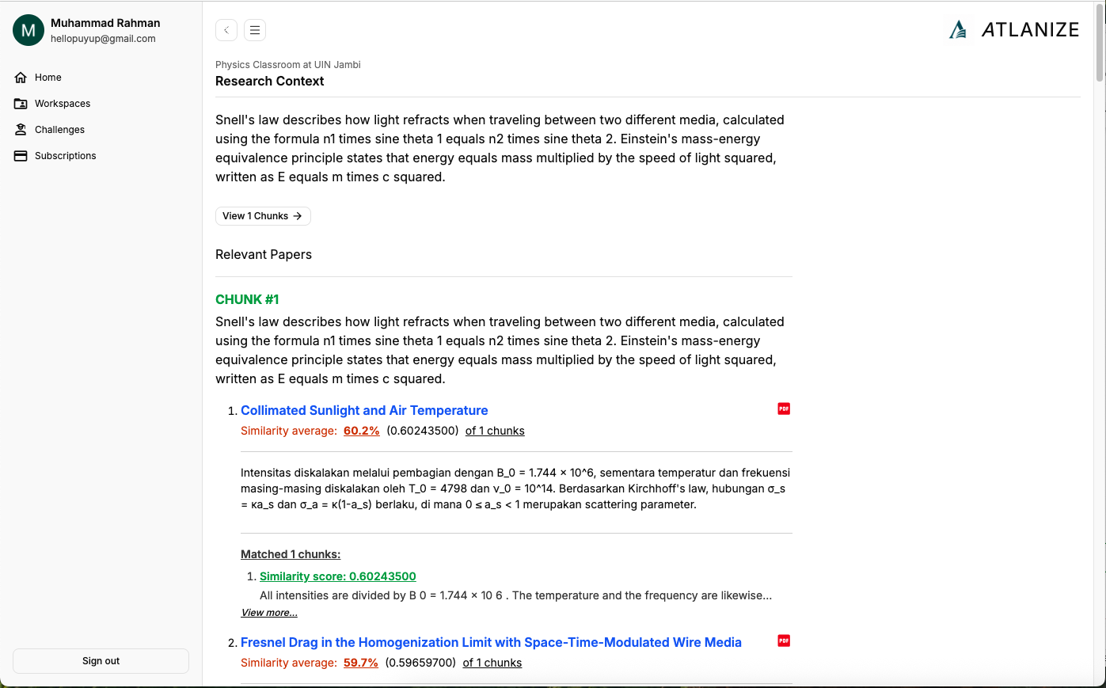Click 'of 1 chunks' under Fresnel Drag
The image size is (1106, 688).
[492, 663]
